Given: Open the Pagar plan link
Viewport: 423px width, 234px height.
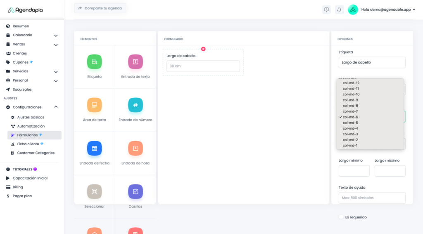Looking at the screenshot, I should [x=22, y=196].
